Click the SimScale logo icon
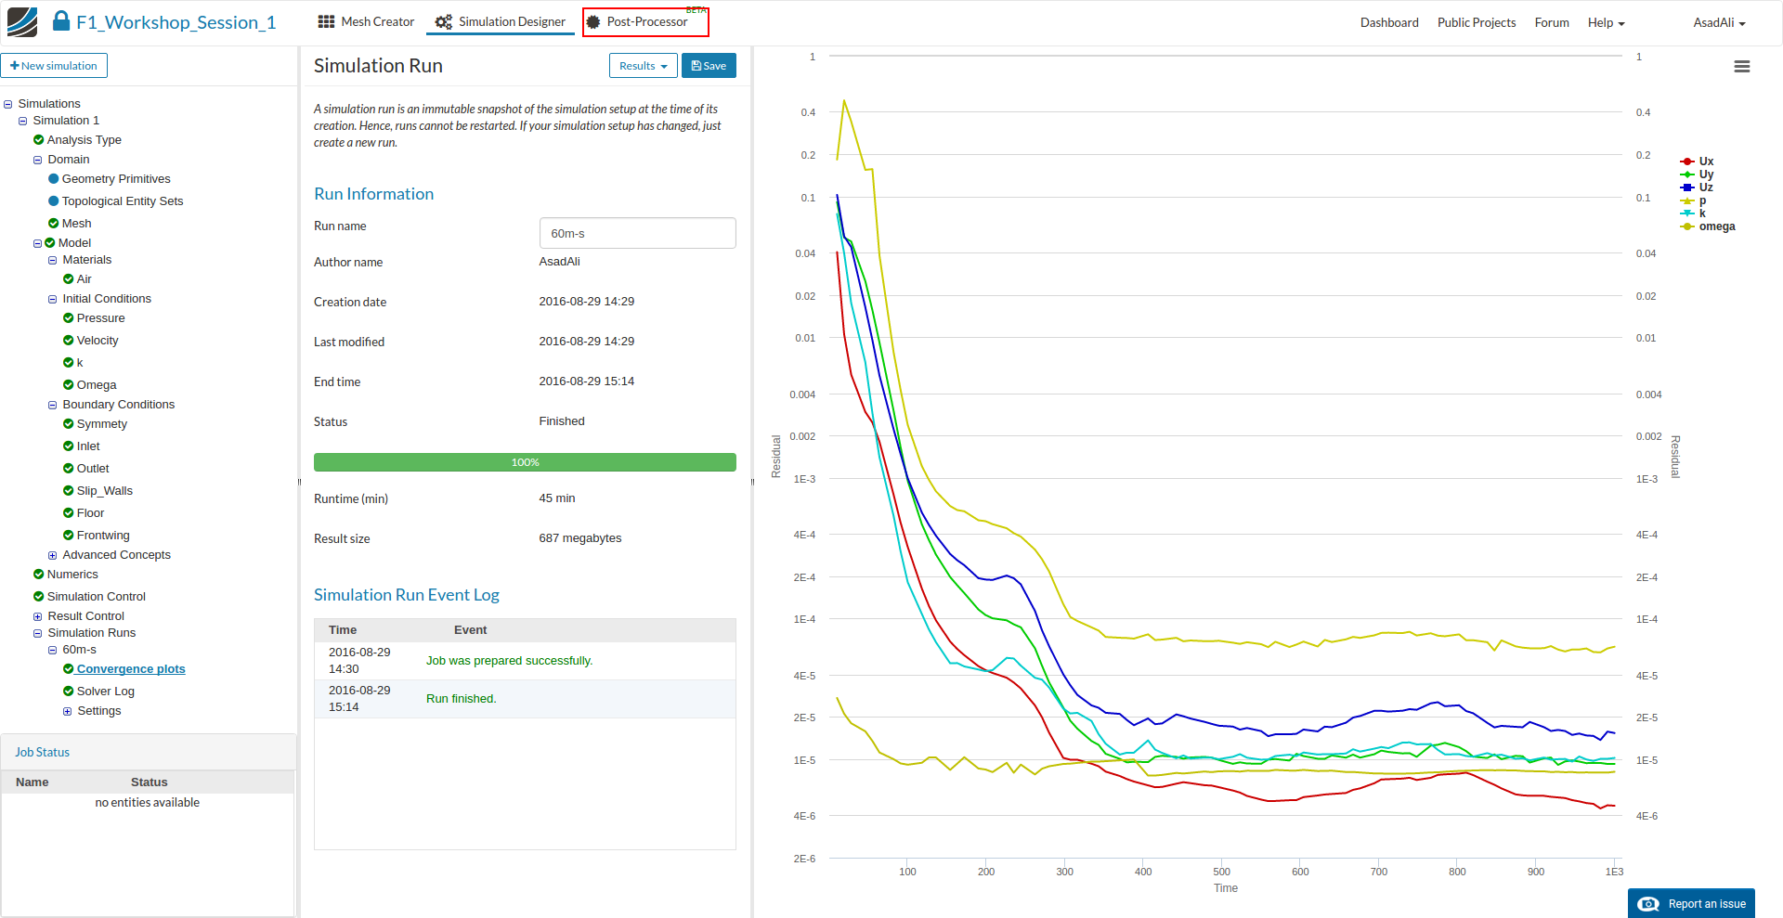The width and height of the screenshot is (1783, 918). [22, 22]
